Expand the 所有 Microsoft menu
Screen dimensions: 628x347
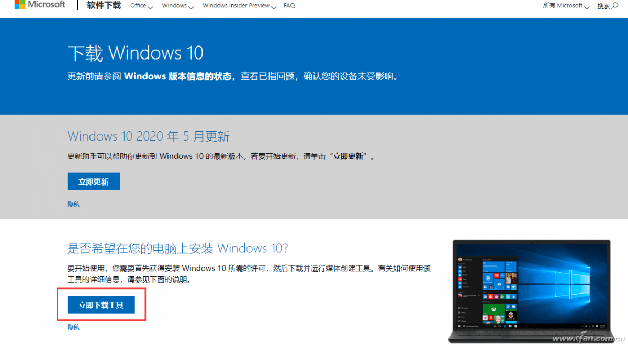click(x=566, y=6)
